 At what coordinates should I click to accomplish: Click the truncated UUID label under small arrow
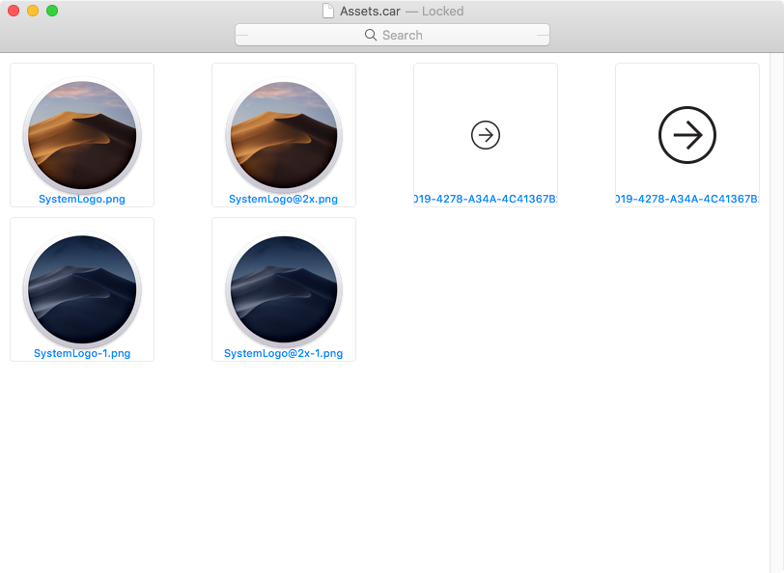(x=486, y=199)
